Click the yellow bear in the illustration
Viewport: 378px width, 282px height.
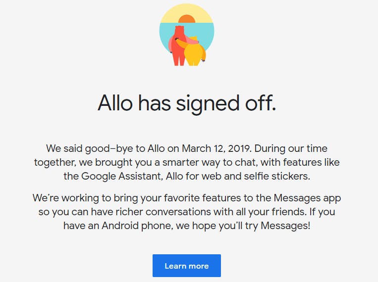(194, 52)
